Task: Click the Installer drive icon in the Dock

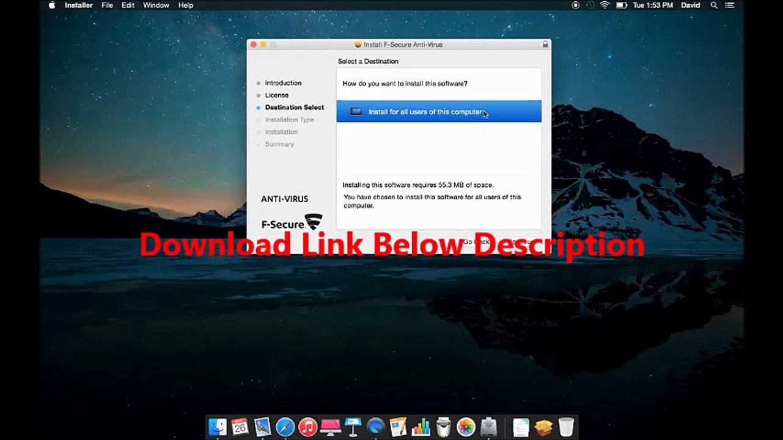Action: [488, 427]
